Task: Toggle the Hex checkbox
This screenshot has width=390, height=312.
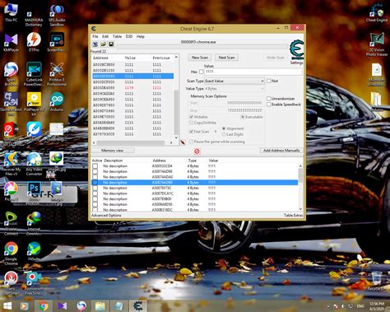Action: [x=202, y=72]
